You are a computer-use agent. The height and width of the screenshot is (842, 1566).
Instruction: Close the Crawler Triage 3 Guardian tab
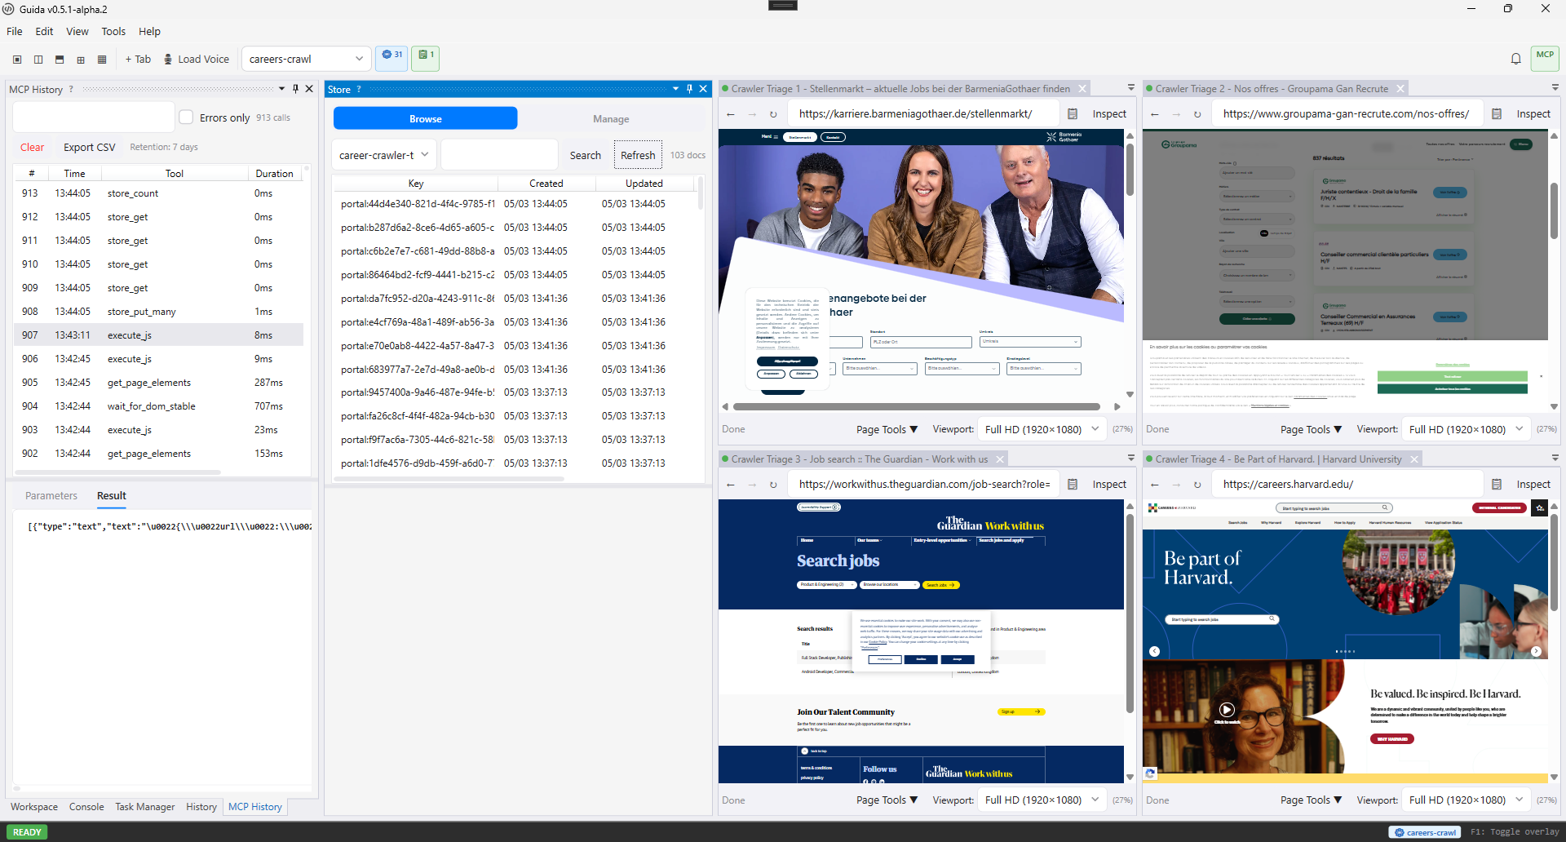(x=1000, y=459)
